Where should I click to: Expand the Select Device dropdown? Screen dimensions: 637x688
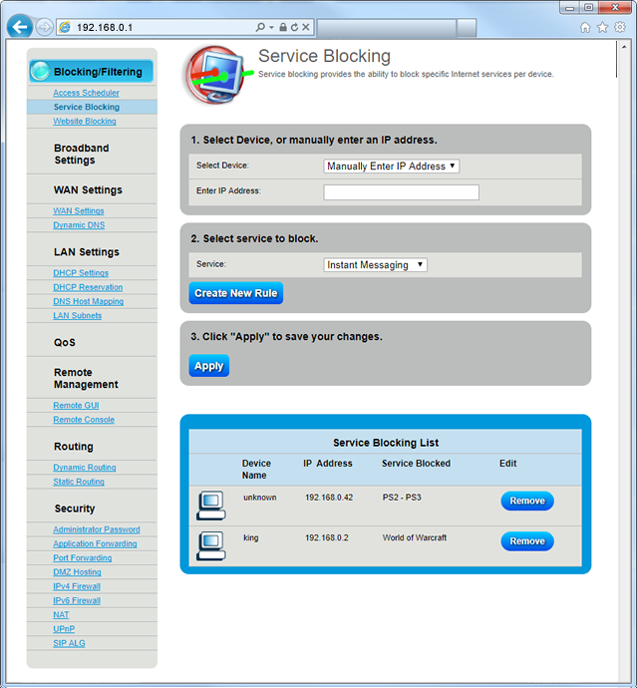[391, 167]
